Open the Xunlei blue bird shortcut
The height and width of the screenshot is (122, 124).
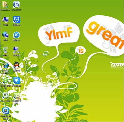pos(16,80)
